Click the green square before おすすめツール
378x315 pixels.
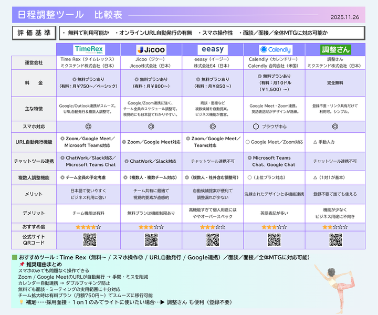click(x=15, y=257)
